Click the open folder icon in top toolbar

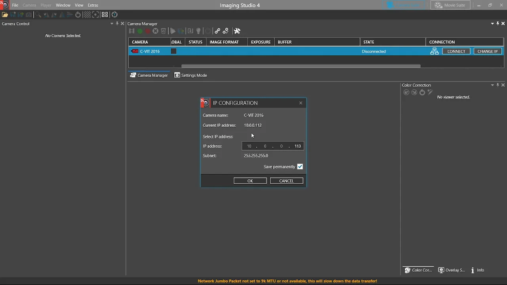click(5, 15)
